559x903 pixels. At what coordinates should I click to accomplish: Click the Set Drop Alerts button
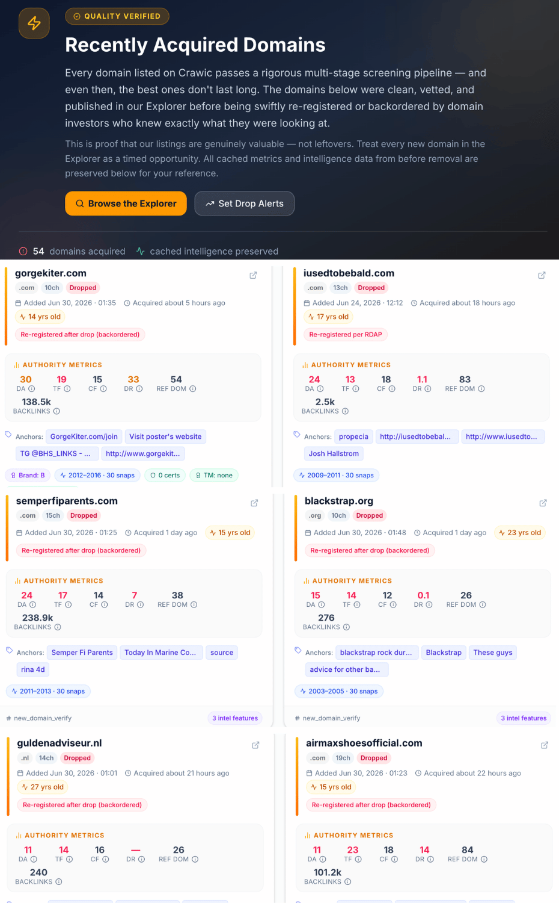click(x=245, y=203)
